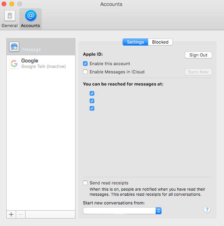The width and height of the screenshot is (224, 226).
Task: Select the iMessage account in sidebar
Action: click(41, 47)
